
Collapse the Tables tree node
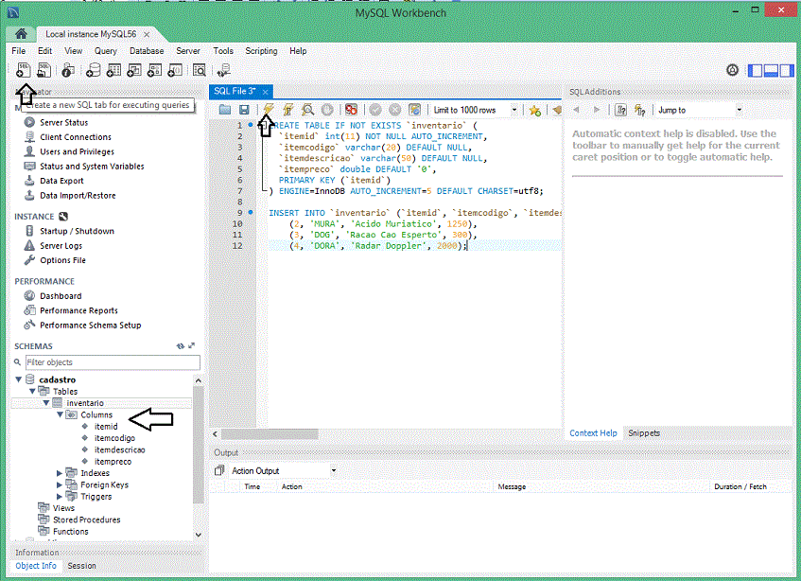pyautogui.click(x=32, y=392)
